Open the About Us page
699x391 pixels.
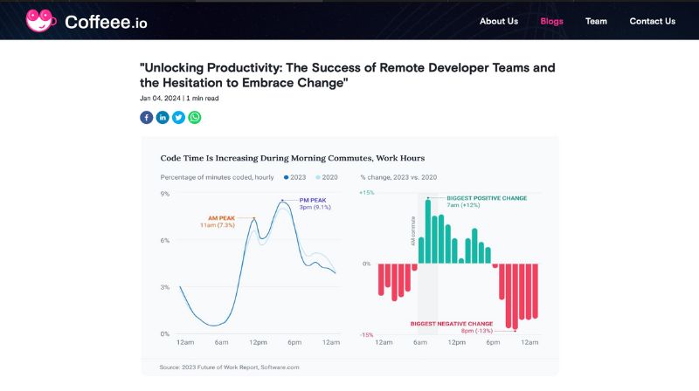(x=498, y=21)
